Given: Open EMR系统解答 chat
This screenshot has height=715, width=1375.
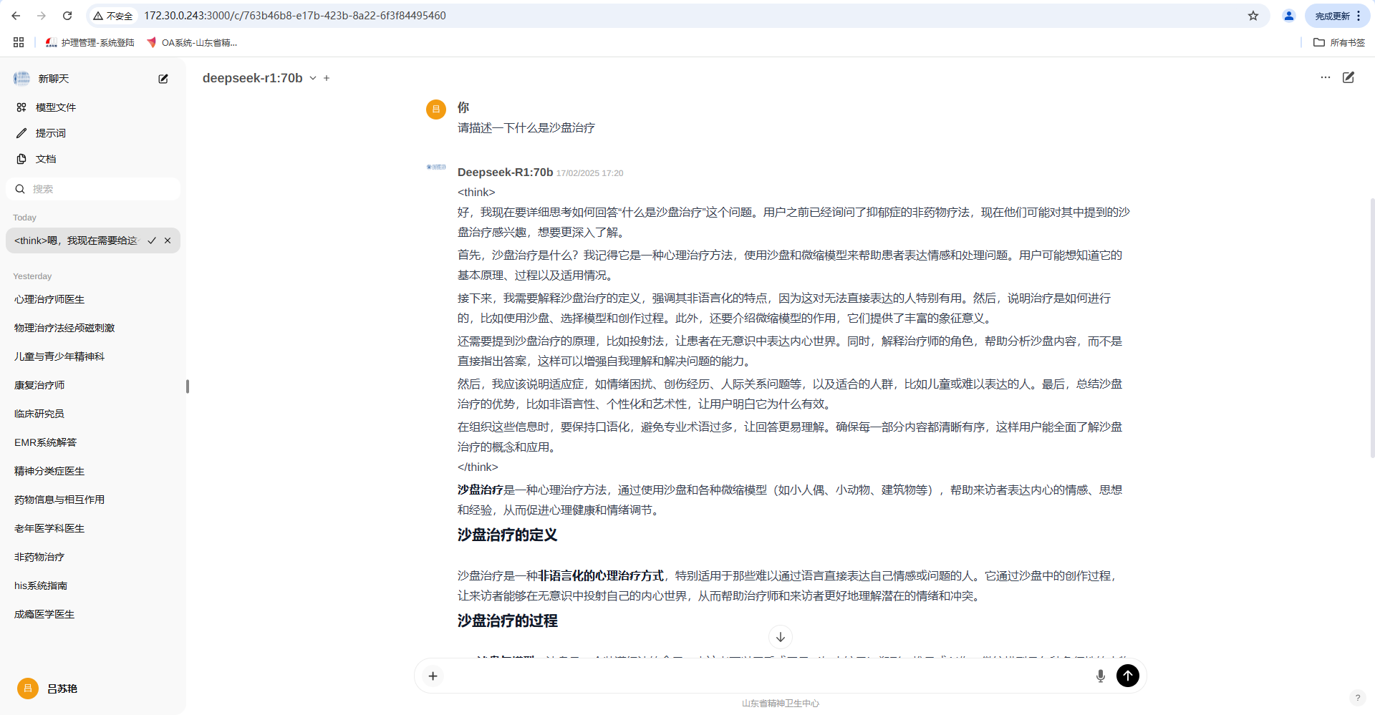Looking at the screenshot, I should point(93,442).
